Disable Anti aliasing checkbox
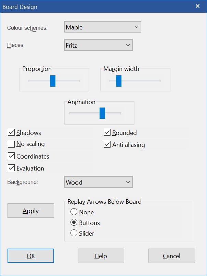Viewport: 207px width, 276px height. [107, 145]
